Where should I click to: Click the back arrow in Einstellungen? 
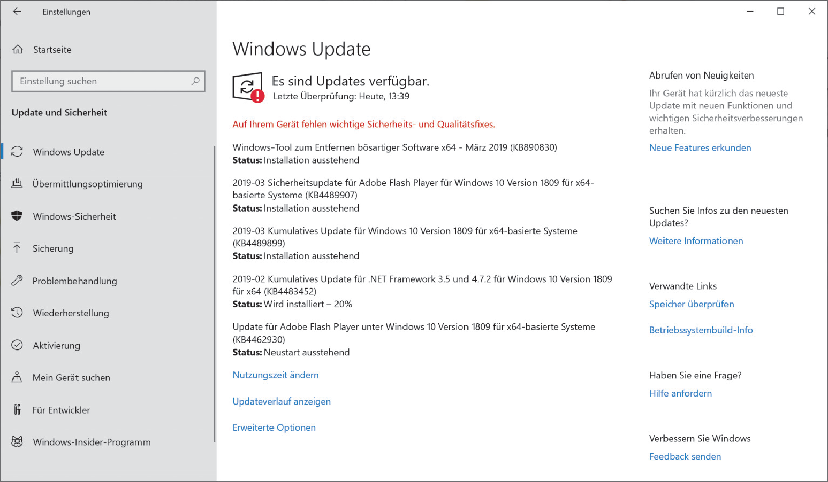pyautogui.click(x=17, y=12)
